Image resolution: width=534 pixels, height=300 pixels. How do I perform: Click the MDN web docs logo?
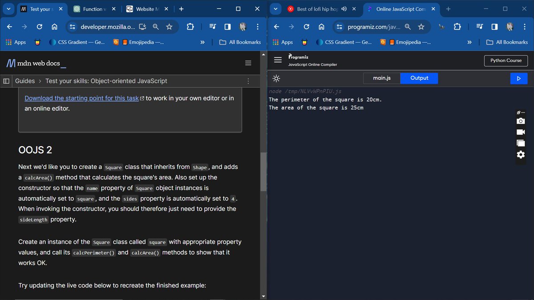pos(36,63)
